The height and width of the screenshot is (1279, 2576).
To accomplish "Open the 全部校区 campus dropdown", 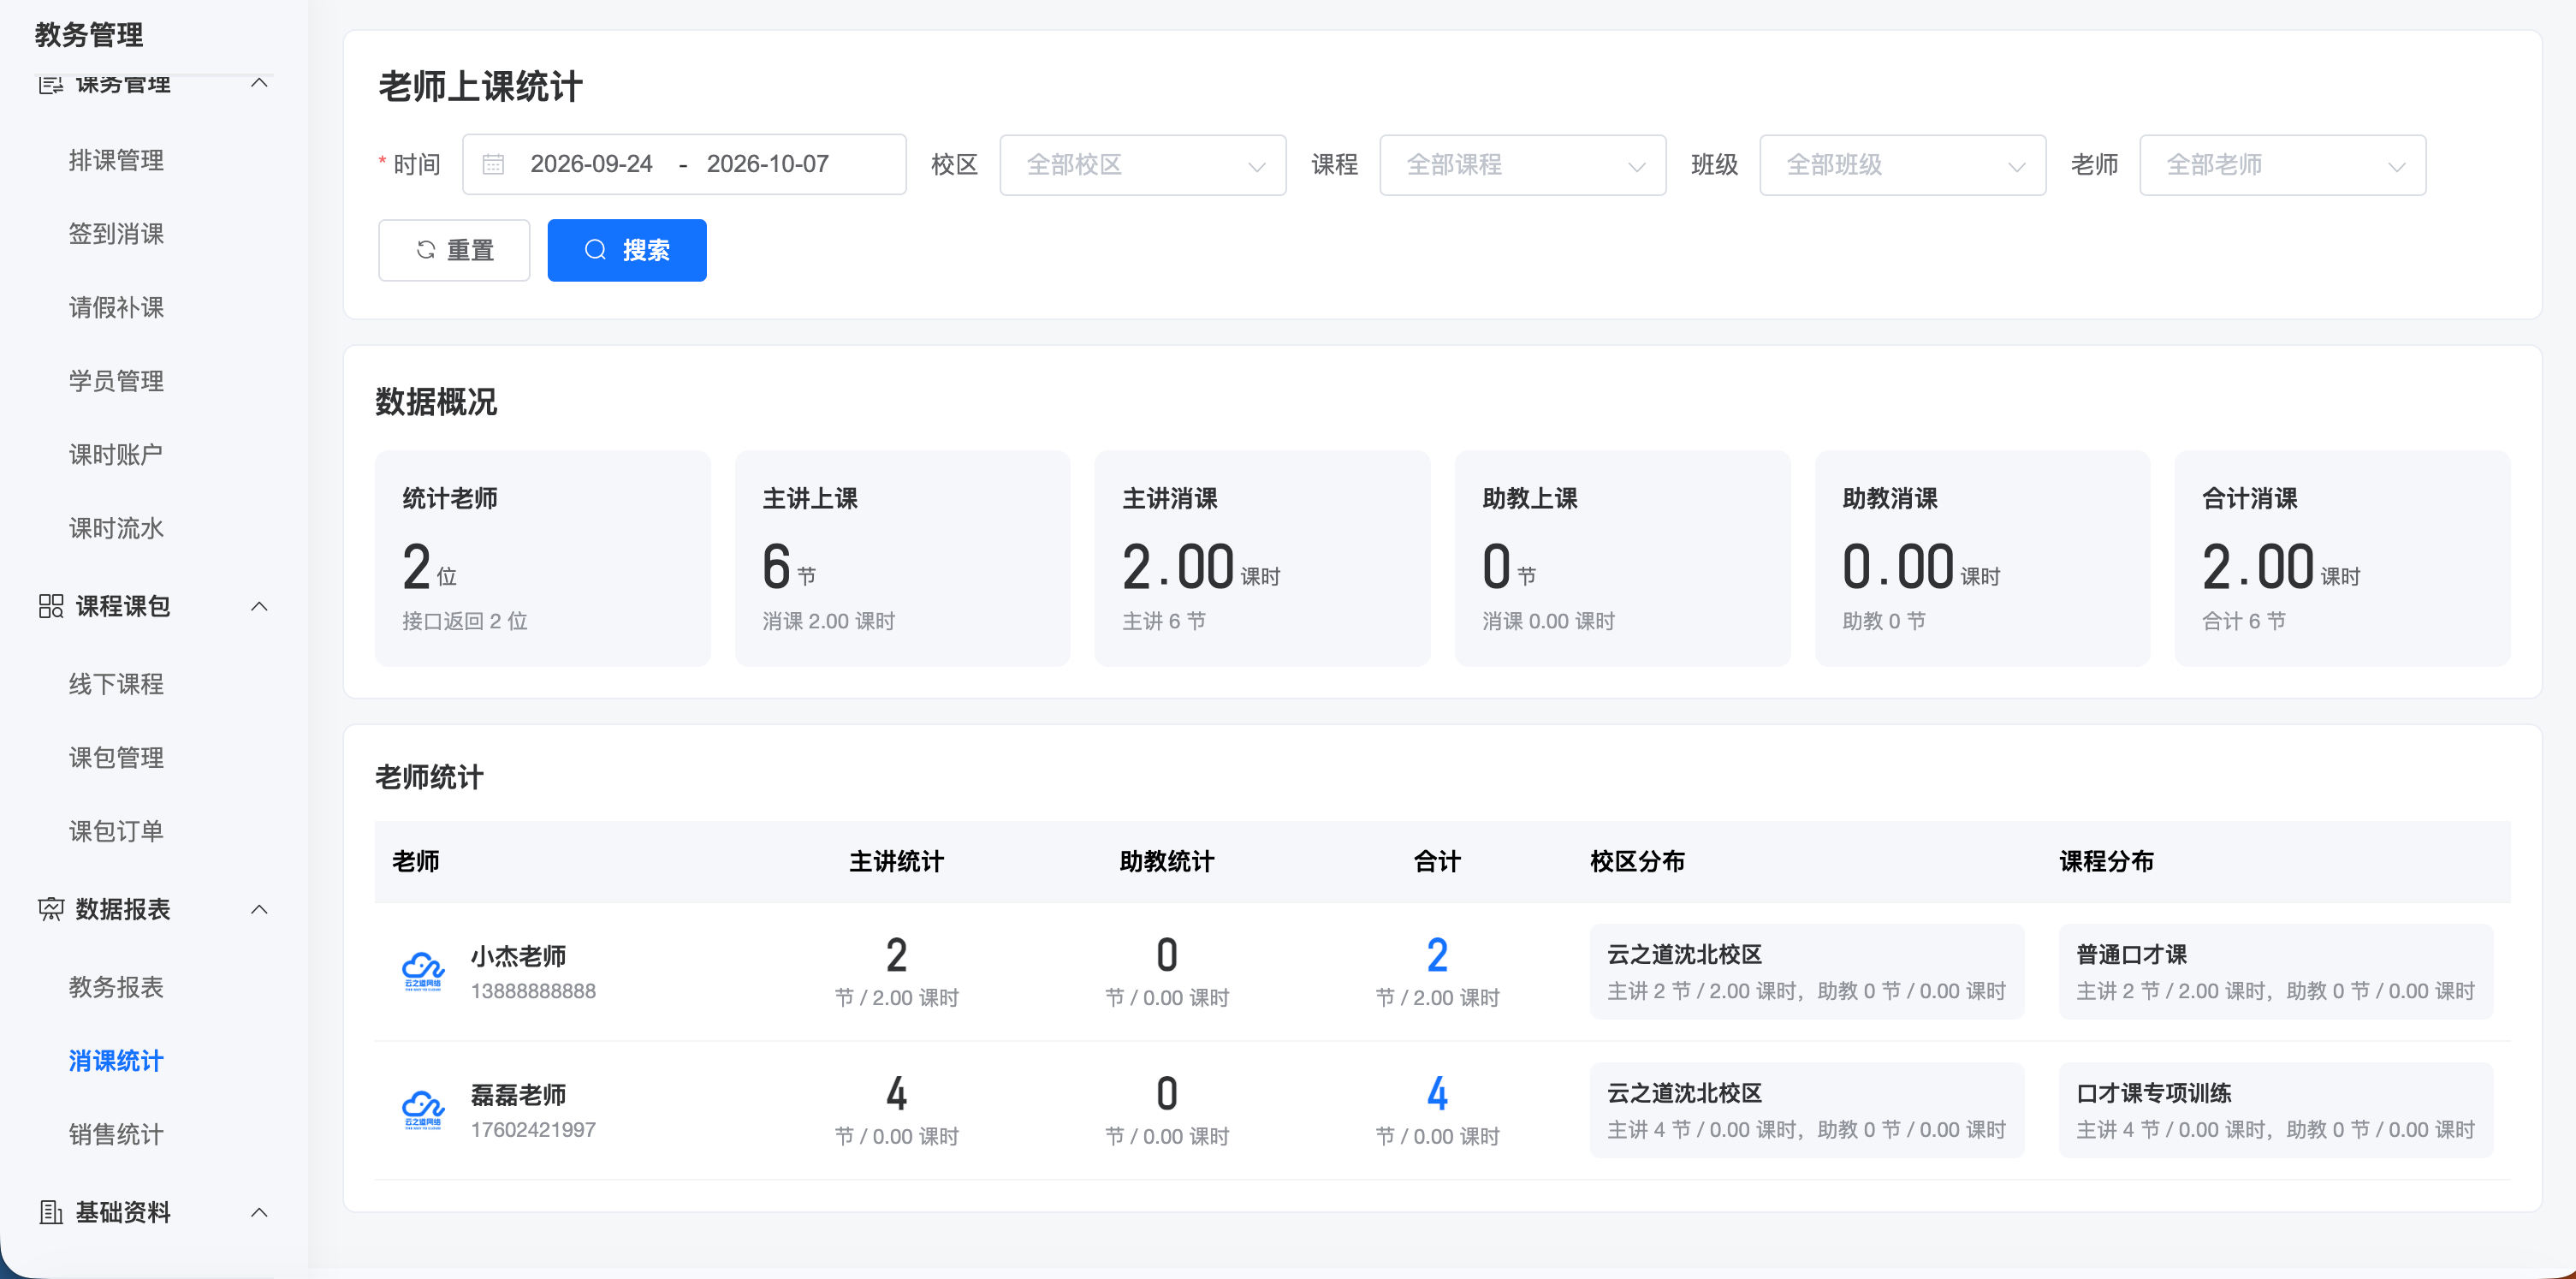I will coord(1142,165).
